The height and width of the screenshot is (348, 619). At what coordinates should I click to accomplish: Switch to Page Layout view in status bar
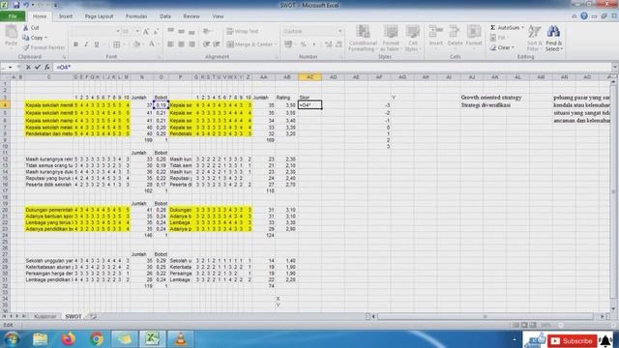pos(524,325)
